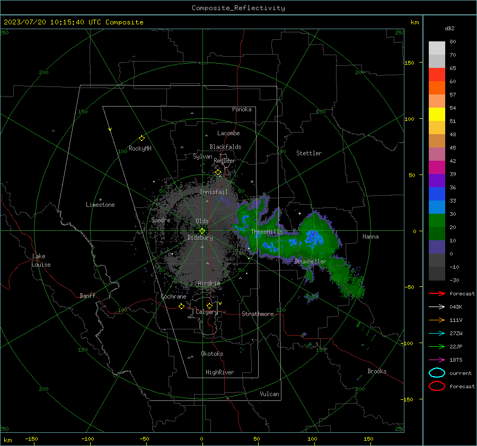Click the yellow diamond marker above Calgary label

209,305
